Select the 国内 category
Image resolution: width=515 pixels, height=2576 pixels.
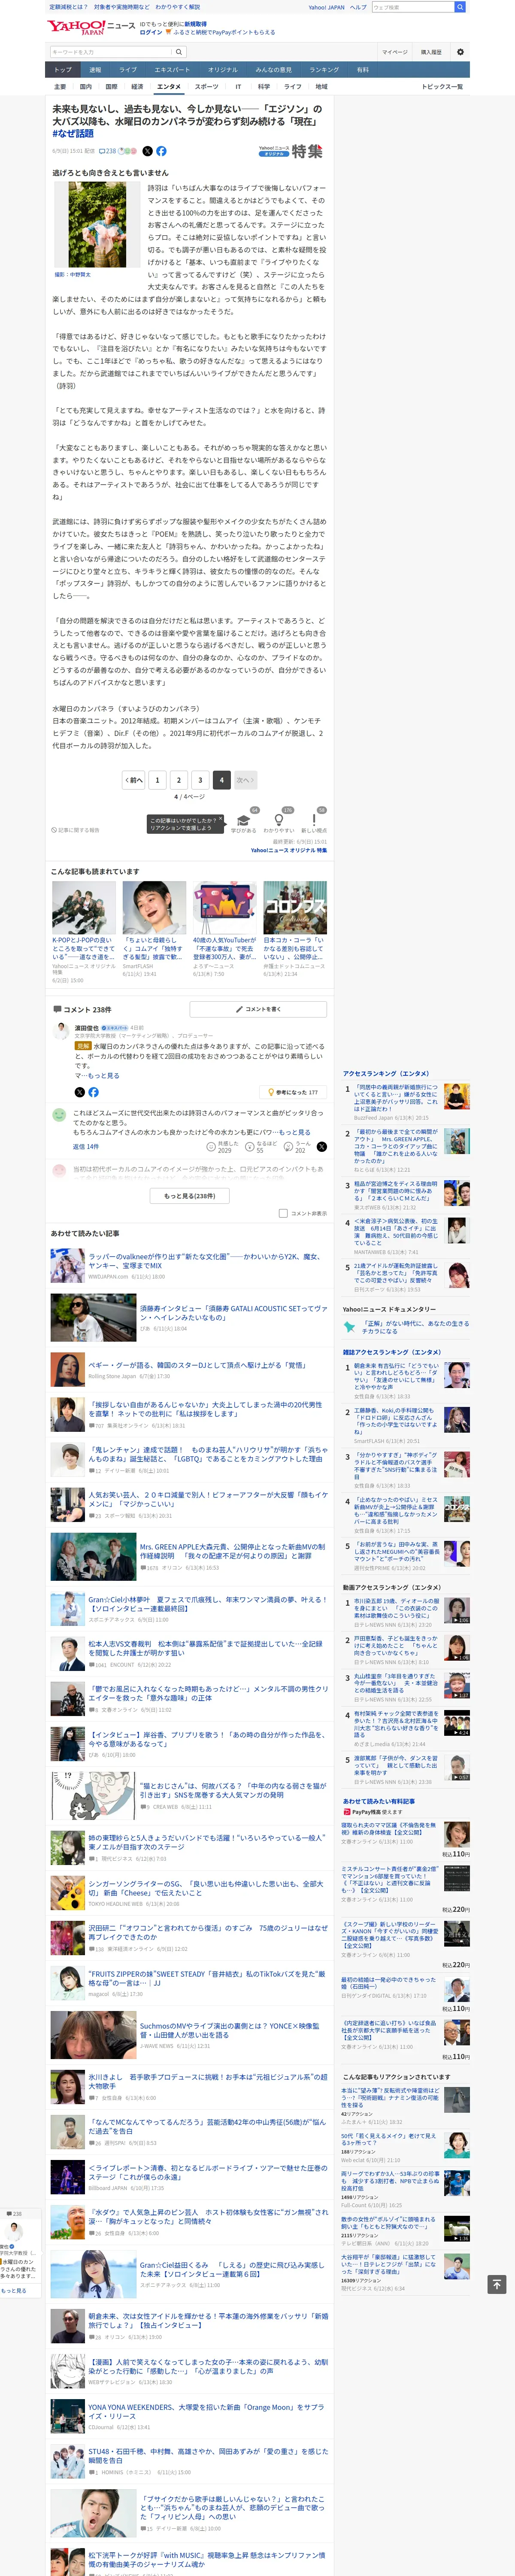(86, 87)
